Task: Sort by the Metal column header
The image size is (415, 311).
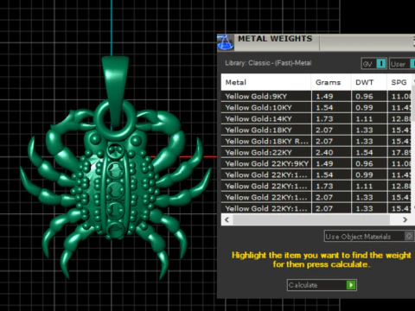Action: click(x=266, y=82)
